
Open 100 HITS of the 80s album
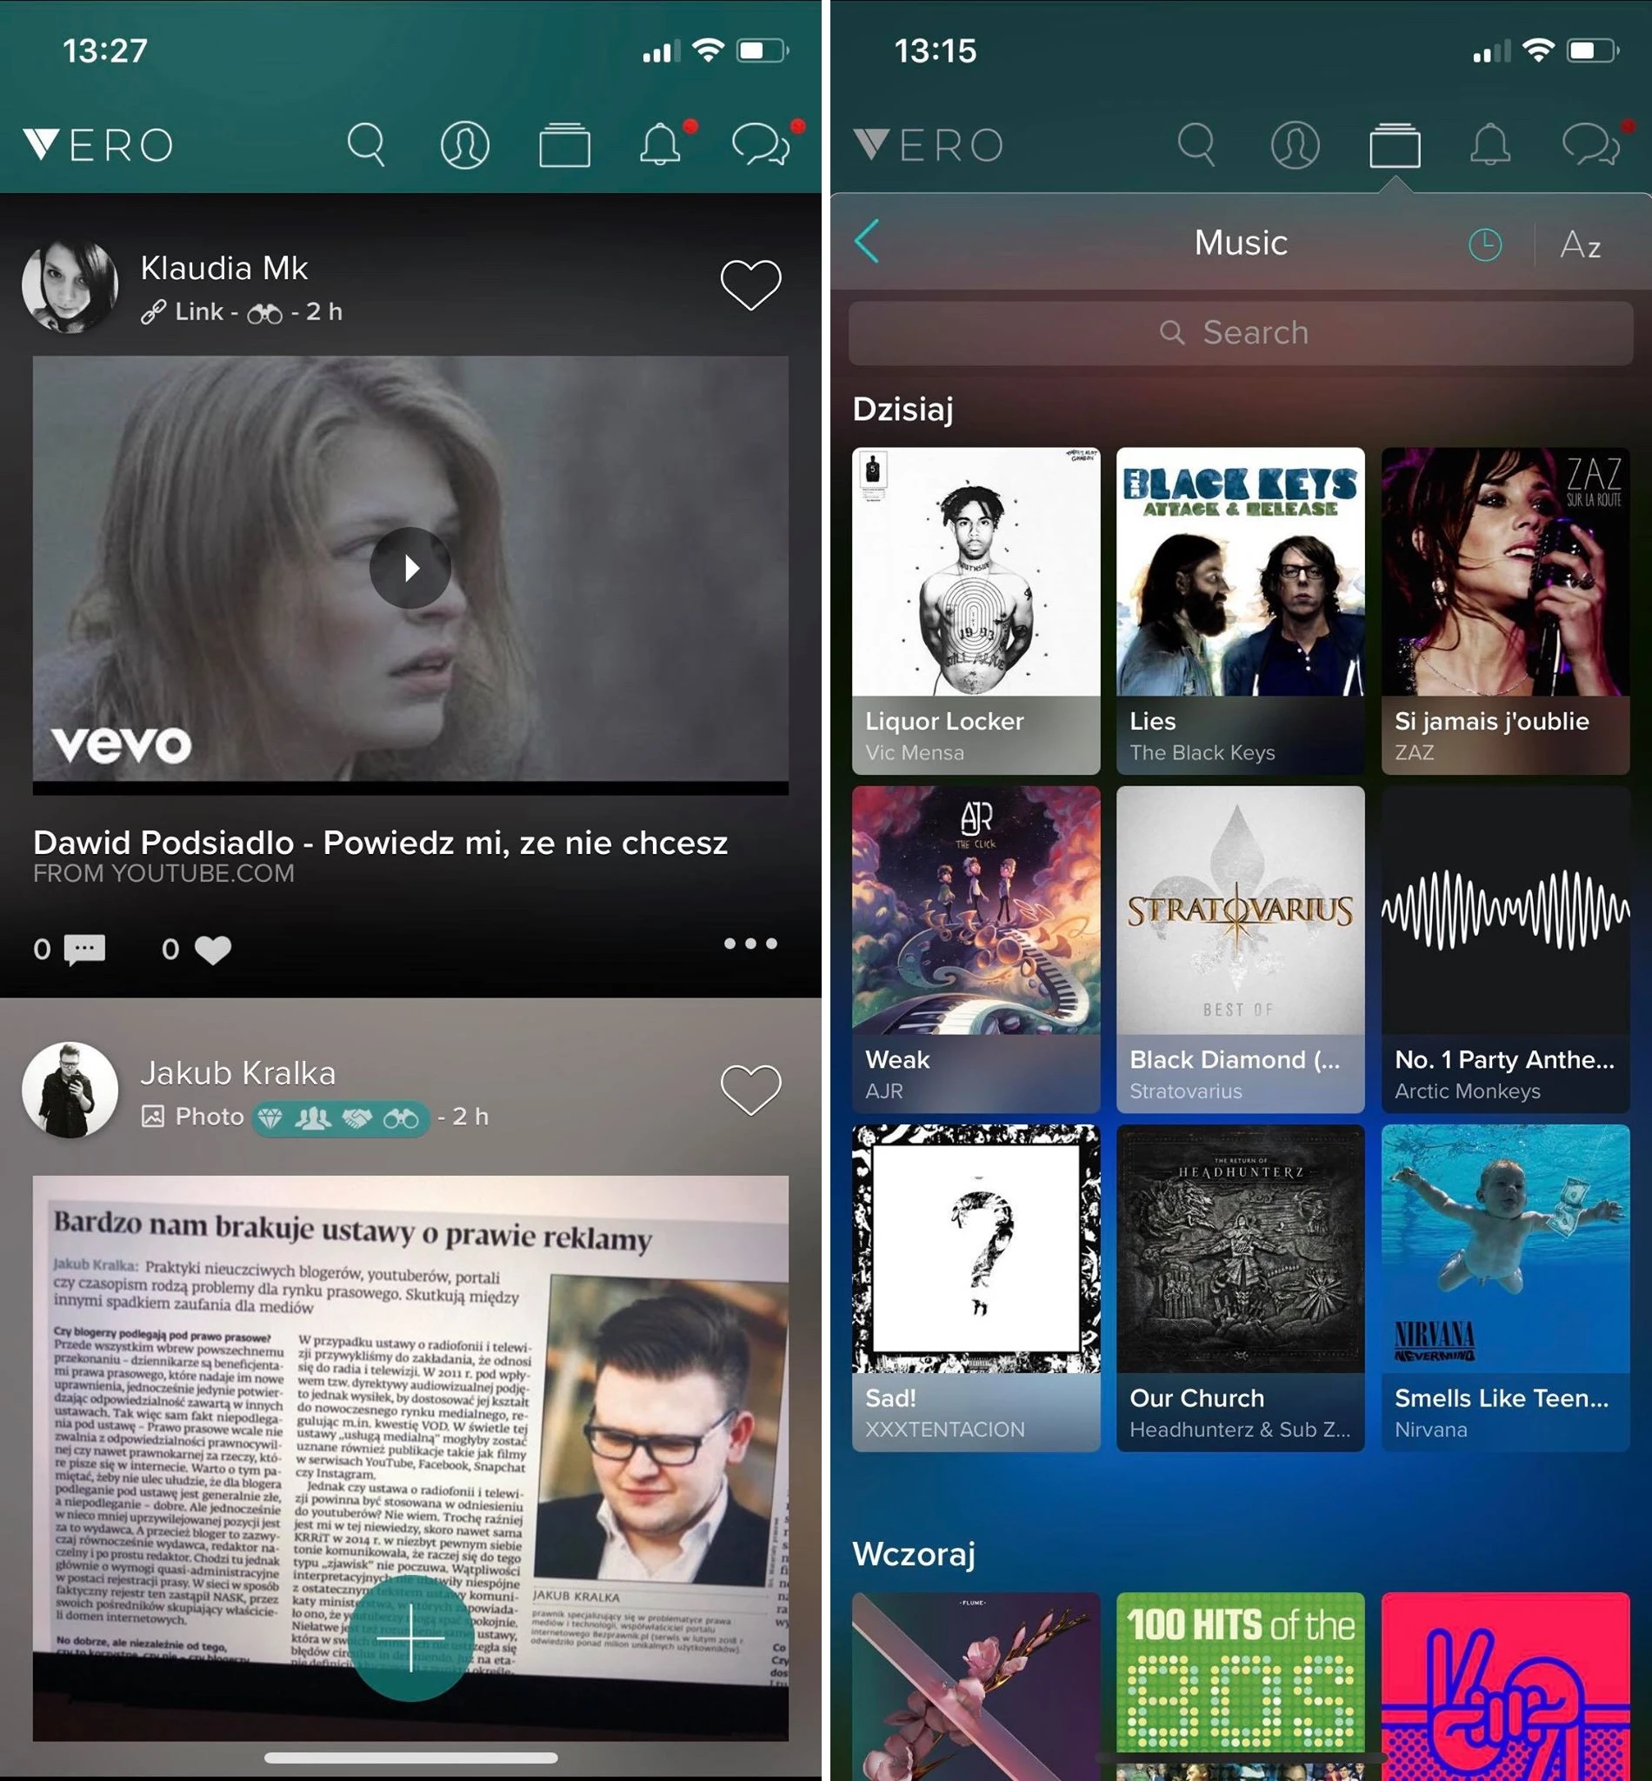1241,1686
